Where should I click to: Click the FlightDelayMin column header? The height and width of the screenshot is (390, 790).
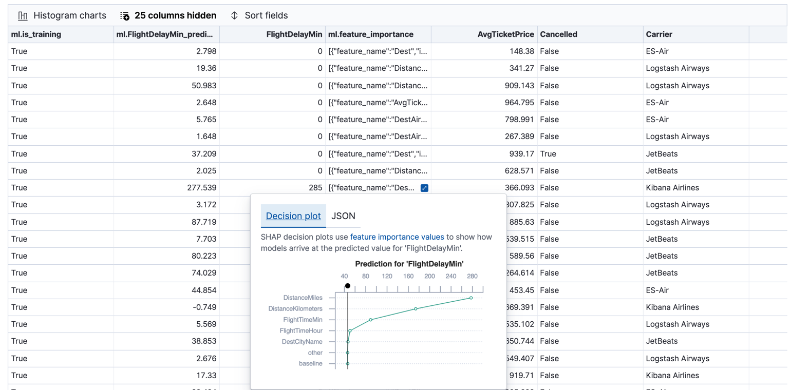296,34
